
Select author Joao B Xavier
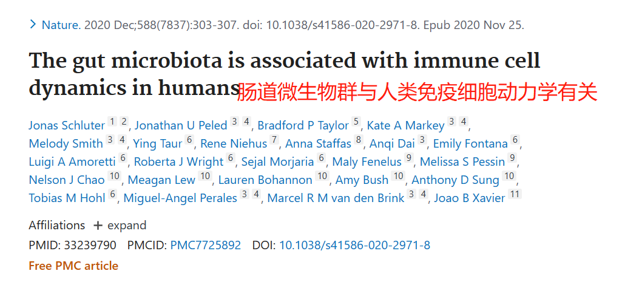[x=470, y=198]
